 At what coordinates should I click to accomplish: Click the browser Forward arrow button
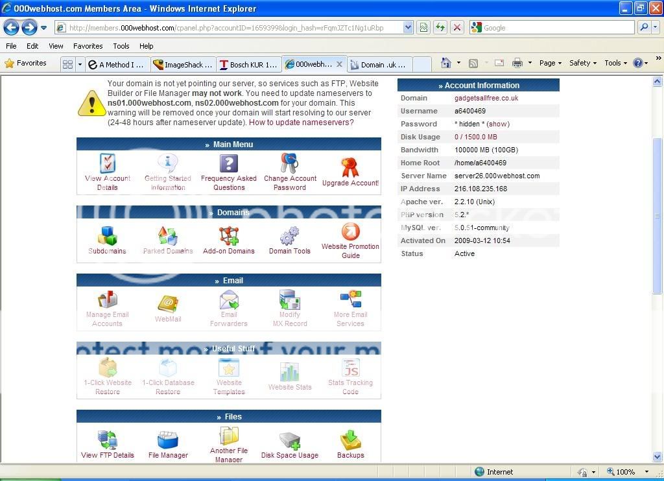click(x=29, y=28)
